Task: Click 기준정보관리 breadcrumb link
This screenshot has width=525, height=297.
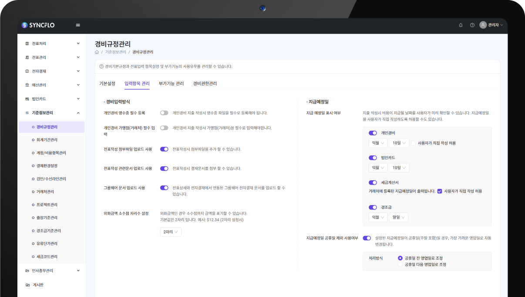Action: pyautogui.click(x=115, y=52)
